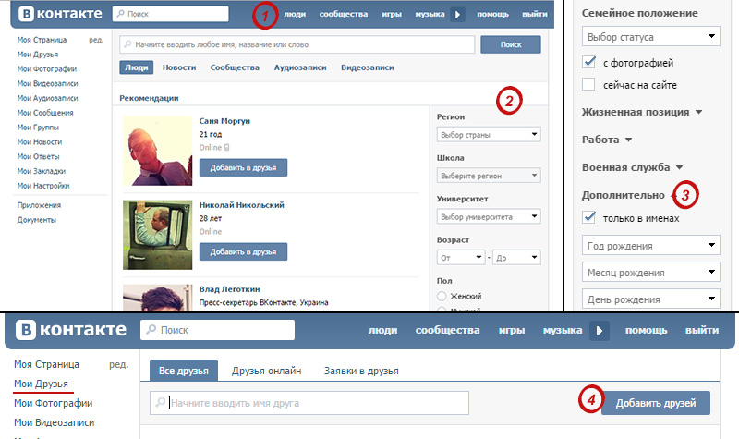739x439 pixels.
Task: Open the 'Друзья онлайн' tab
Action: [x=266, y=371]
